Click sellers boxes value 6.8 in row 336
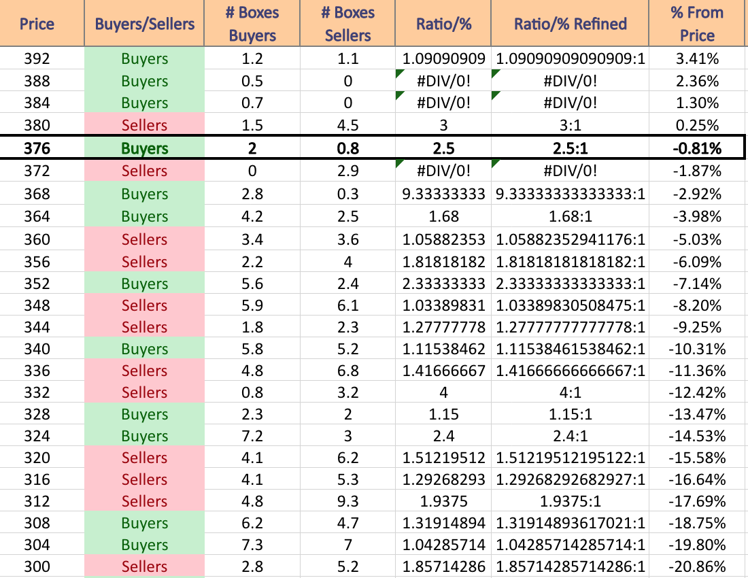 [x=347, y=371]
